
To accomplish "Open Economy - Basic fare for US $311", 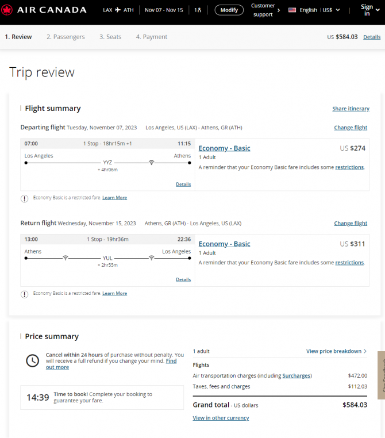I will coord(225,244).
